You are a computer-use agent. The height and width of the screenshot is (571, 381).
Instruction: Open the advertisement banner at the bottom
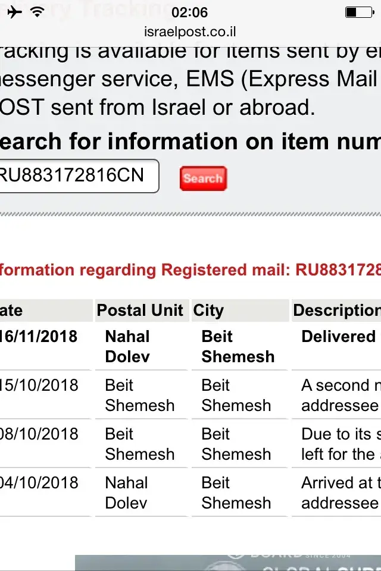coord(228,563)
